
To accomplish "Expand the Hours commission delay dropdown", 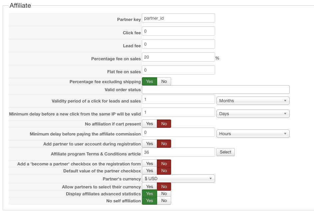I will tap(253, 134).
